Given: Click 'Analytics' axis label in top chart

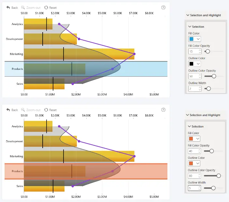Looking at the screenshot, I should (17, 24).
